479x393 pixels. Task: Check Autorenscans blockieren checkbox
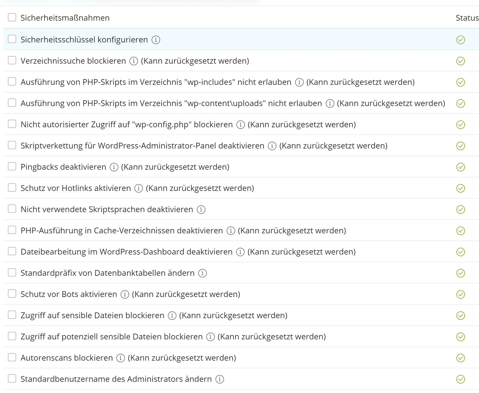point(12,357)
